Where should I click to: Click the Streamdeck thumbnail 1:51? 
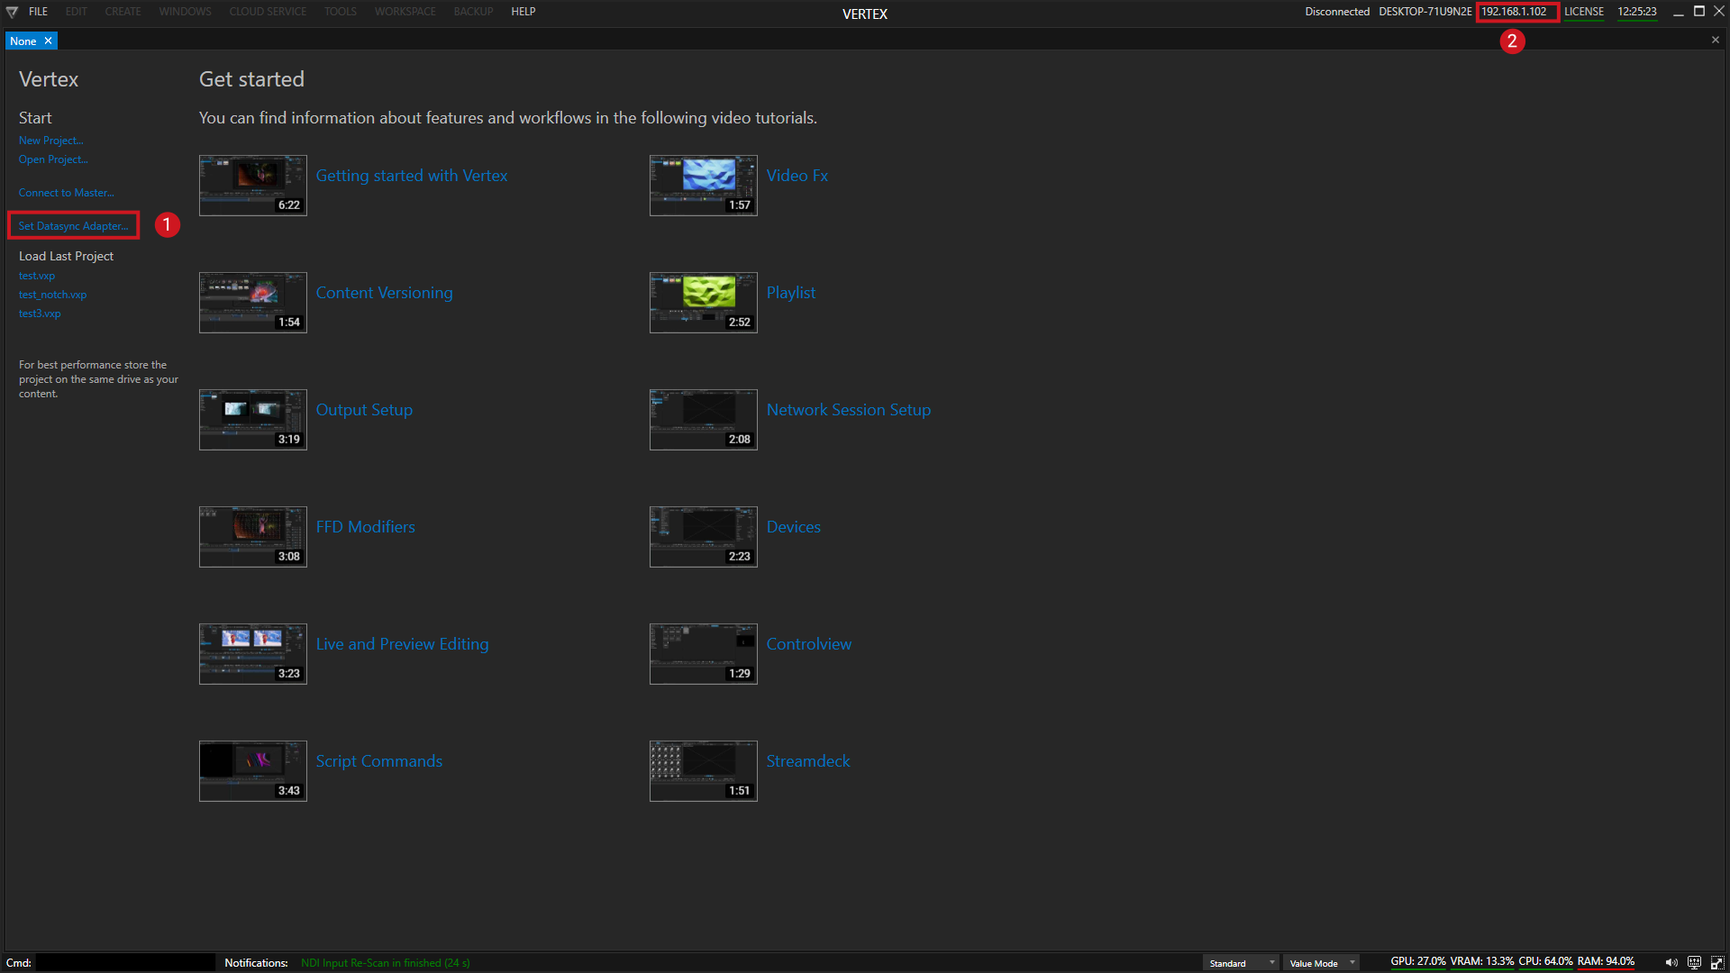[704, 771]
